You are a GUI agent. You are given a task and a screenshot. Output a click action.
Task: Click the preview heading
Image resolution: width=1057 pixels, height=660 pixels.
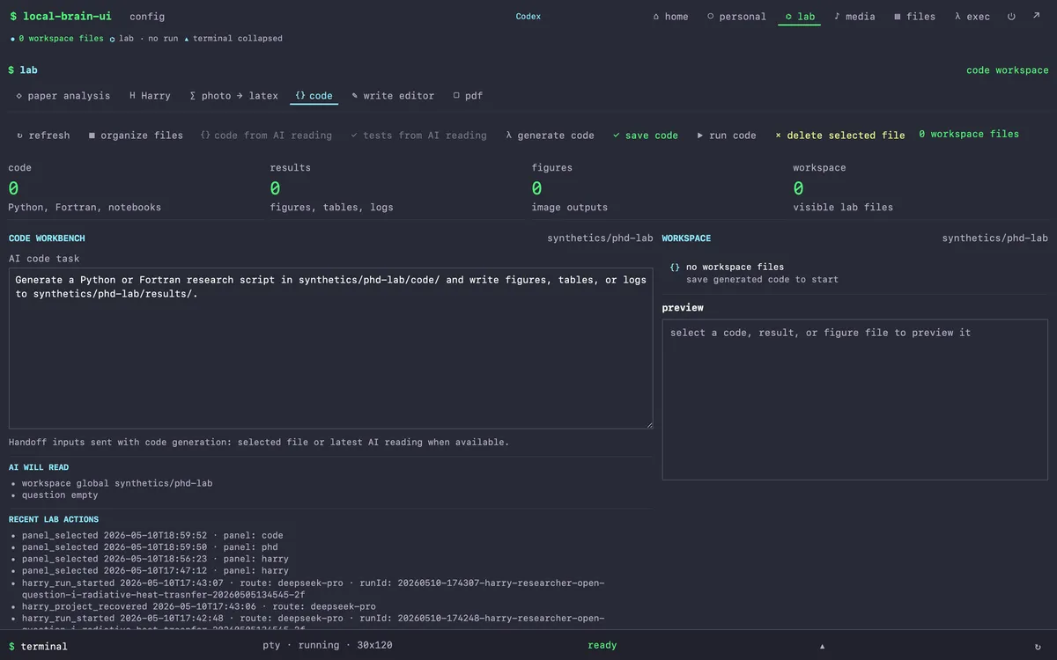pos(683,308)
